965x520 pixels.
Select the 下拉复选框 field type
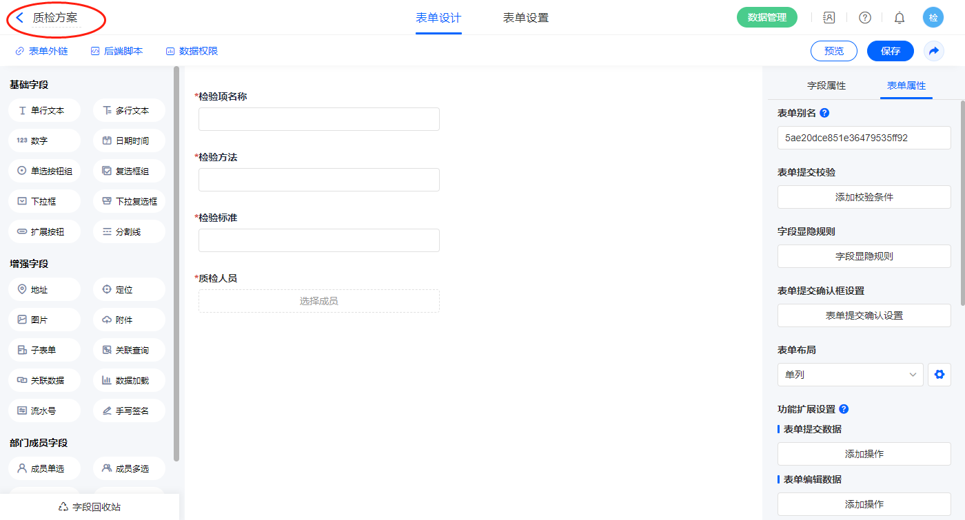pos(129,201)
